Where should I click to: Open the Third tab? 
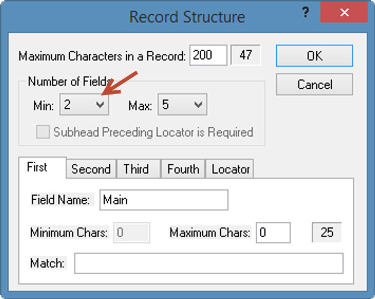(x=136, y=169)
